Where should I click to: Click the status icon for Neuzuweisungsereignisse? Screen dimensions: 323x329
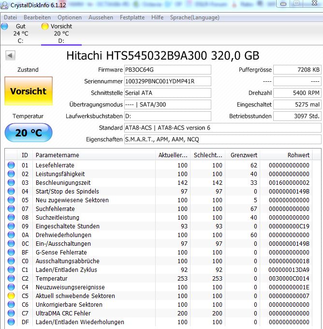tap(11, 287)
